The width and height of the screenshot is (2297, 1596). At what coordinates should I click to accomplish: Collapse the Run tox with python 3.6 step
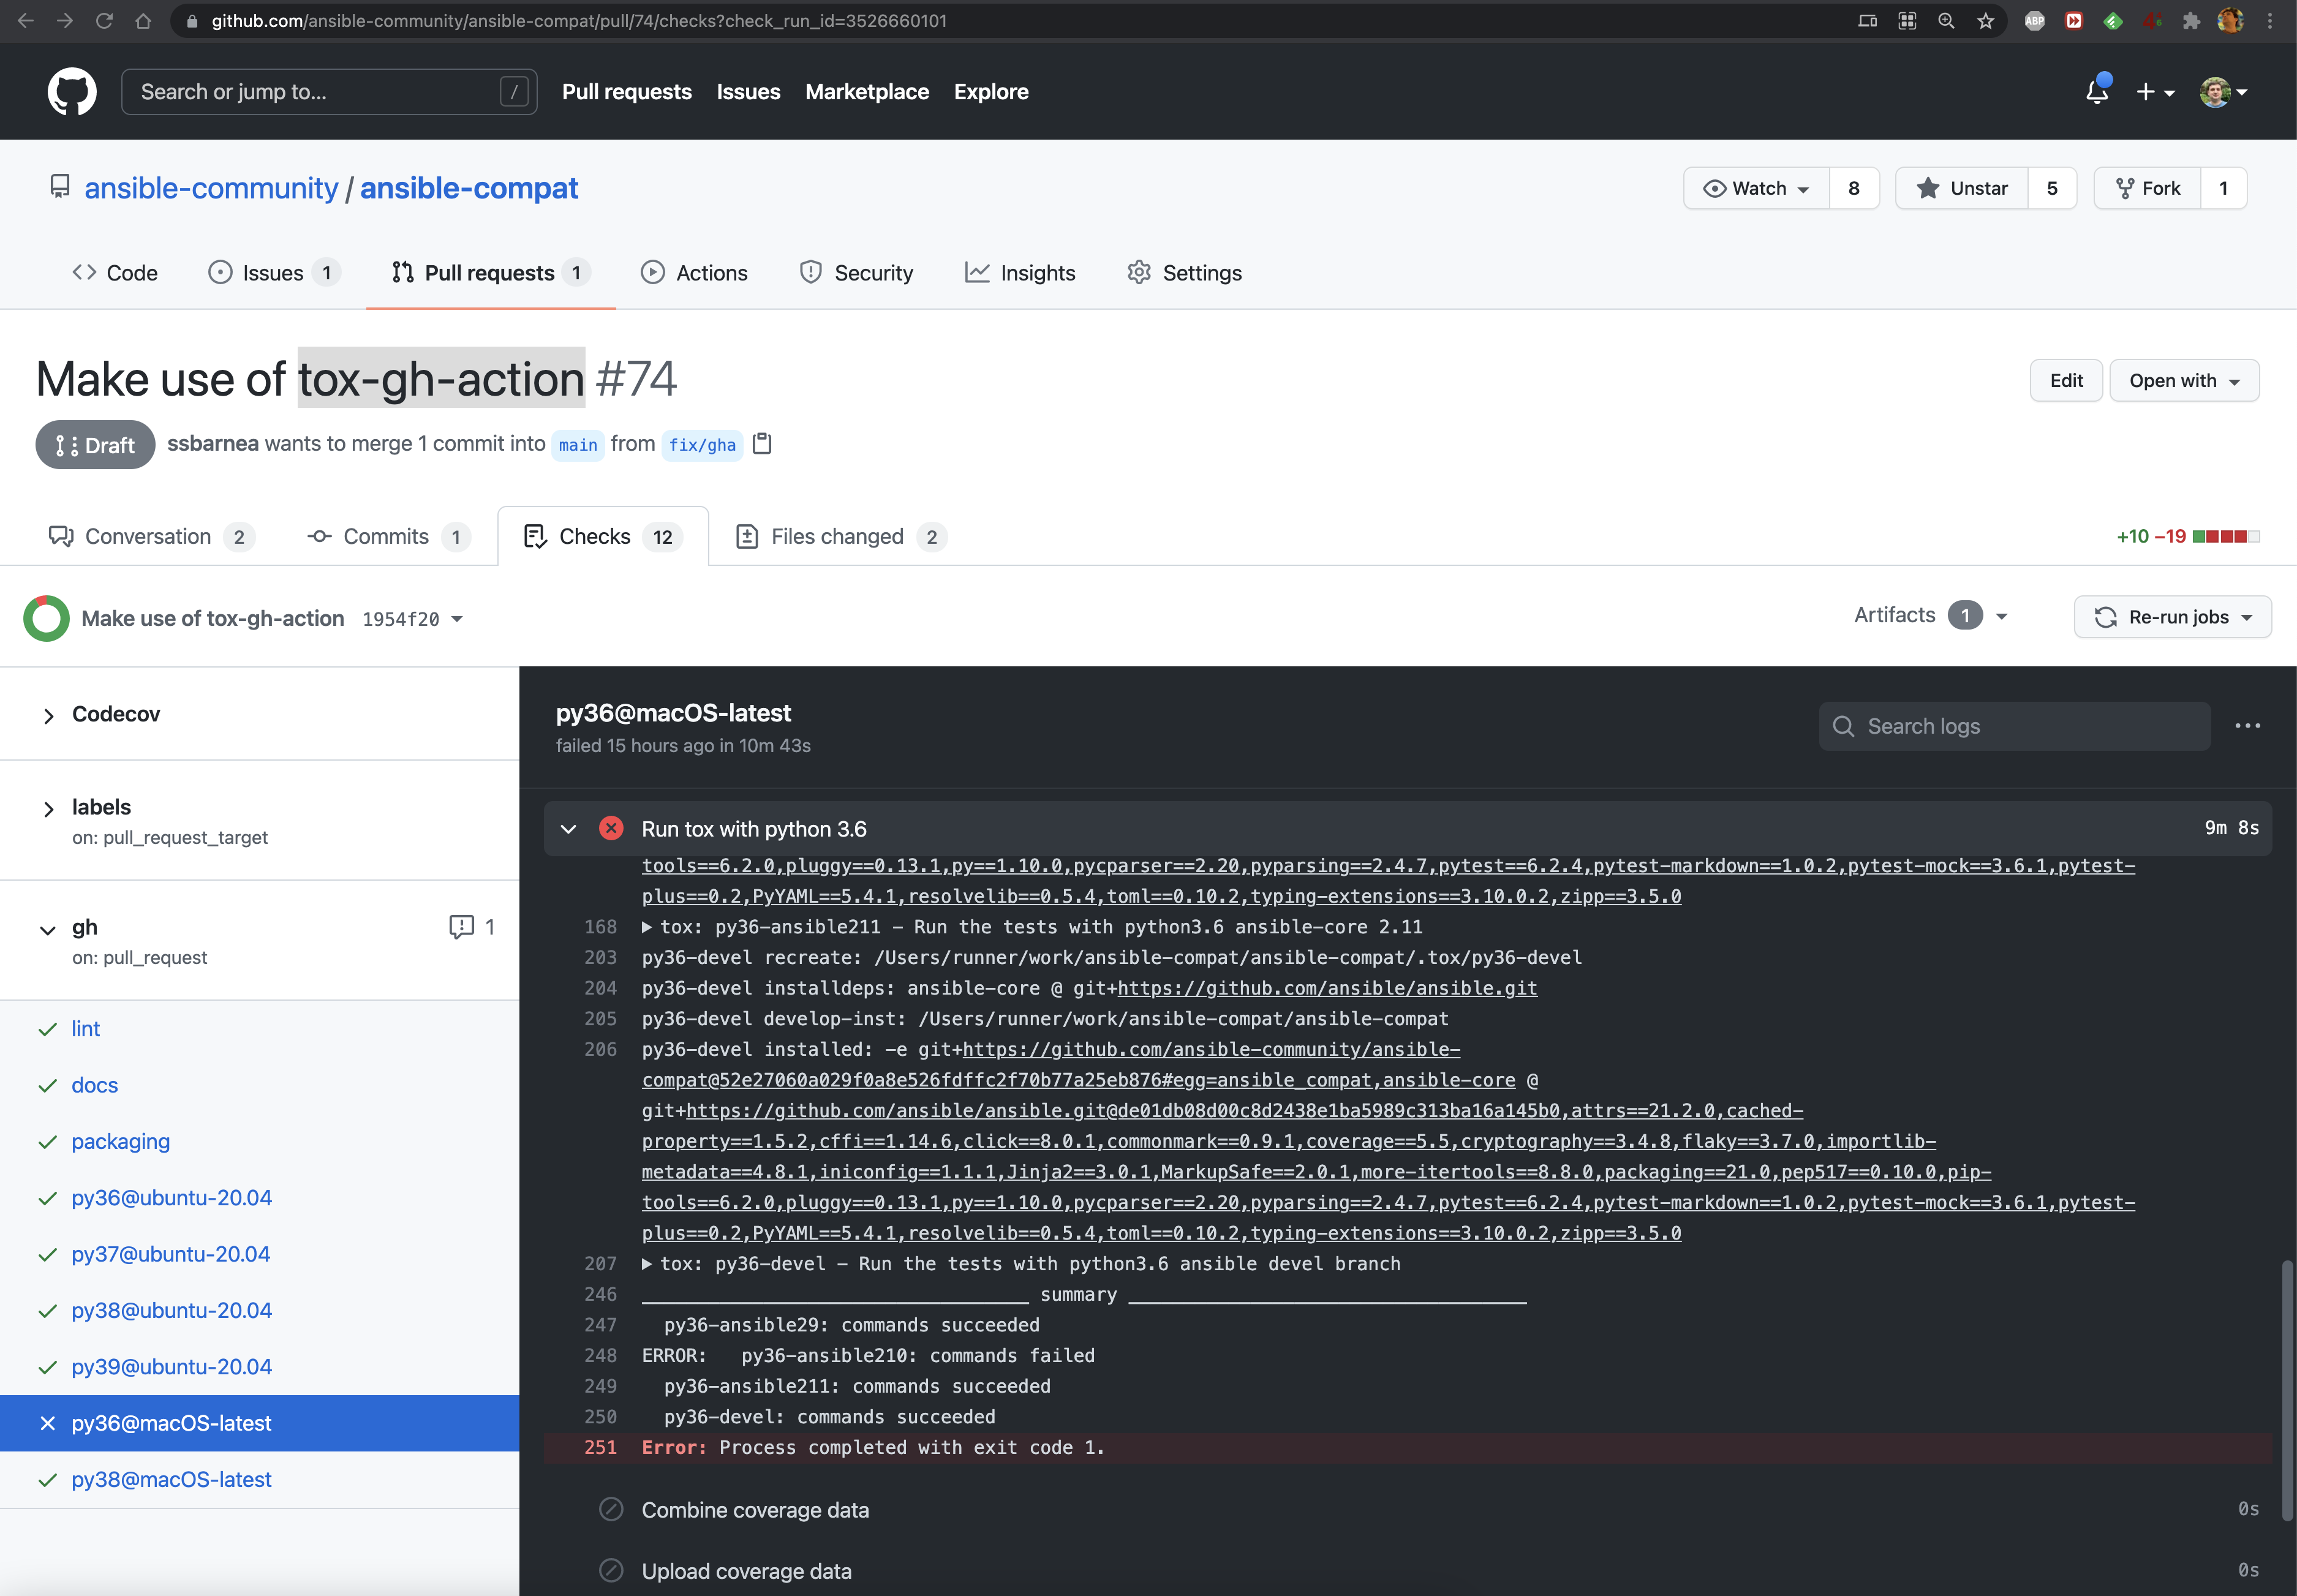568,829
